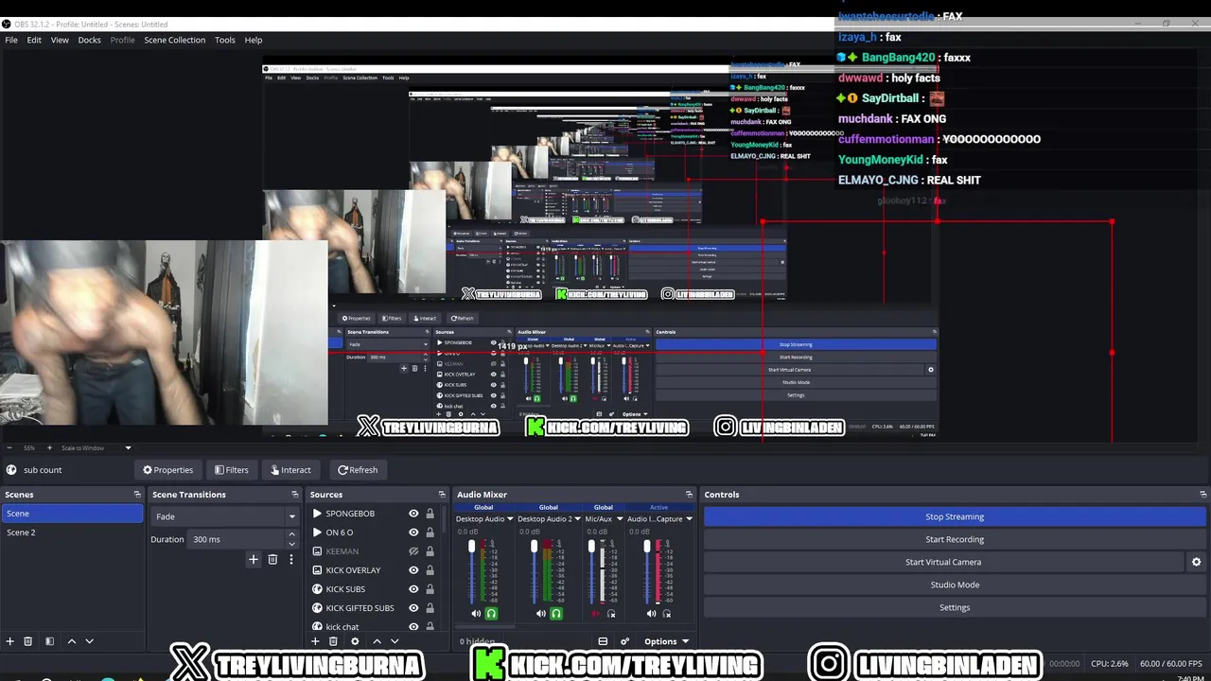Remove selected source with the Sources trash icon
1211x681 pixels.
click(x=333, y=641)
